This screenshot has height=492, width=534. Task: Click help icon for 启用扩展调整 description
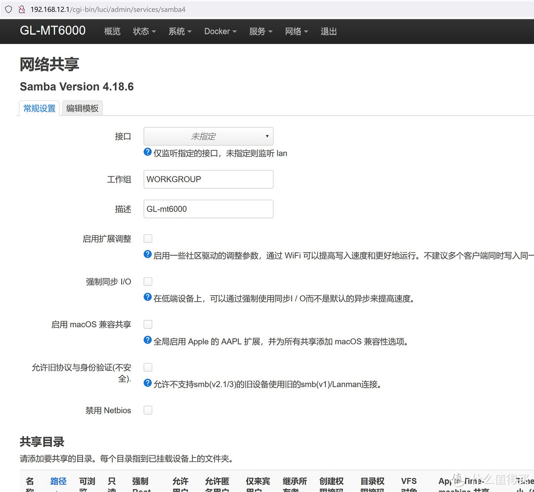(147, 254)
